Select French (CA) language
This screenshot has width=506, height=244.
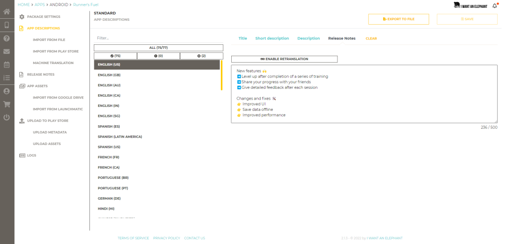tap(157, 168)
